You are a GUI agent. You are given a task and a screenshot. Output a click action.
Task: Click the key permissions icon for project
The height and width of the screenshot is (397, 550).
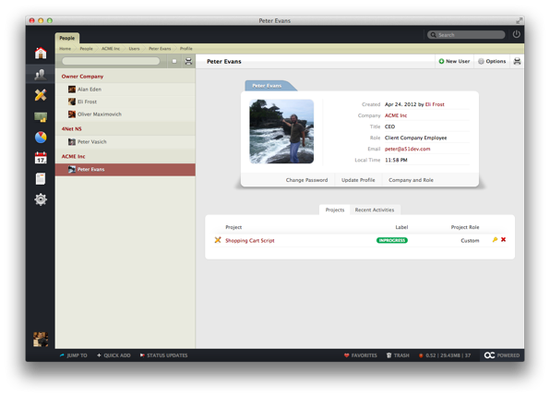pyautogui.click(x=495, y=240)
